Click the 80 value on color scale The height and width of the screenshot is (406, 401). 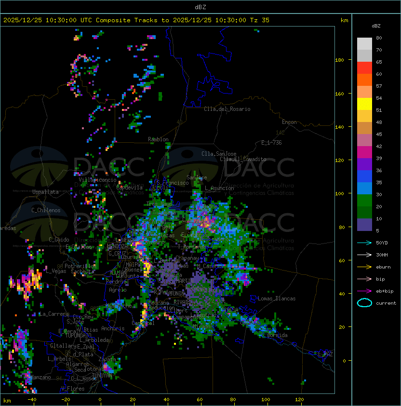379,38
